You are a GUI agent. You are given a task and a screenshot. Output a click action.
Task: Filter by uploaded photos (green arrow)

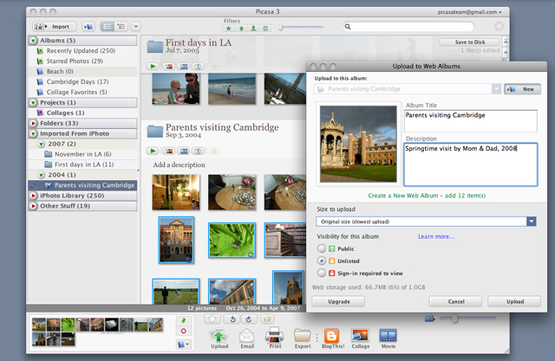coord(241,29)
